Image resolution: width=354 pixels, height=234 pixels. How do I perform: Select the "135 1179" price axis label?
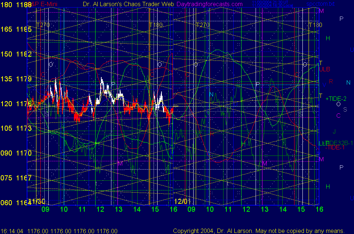16,79
